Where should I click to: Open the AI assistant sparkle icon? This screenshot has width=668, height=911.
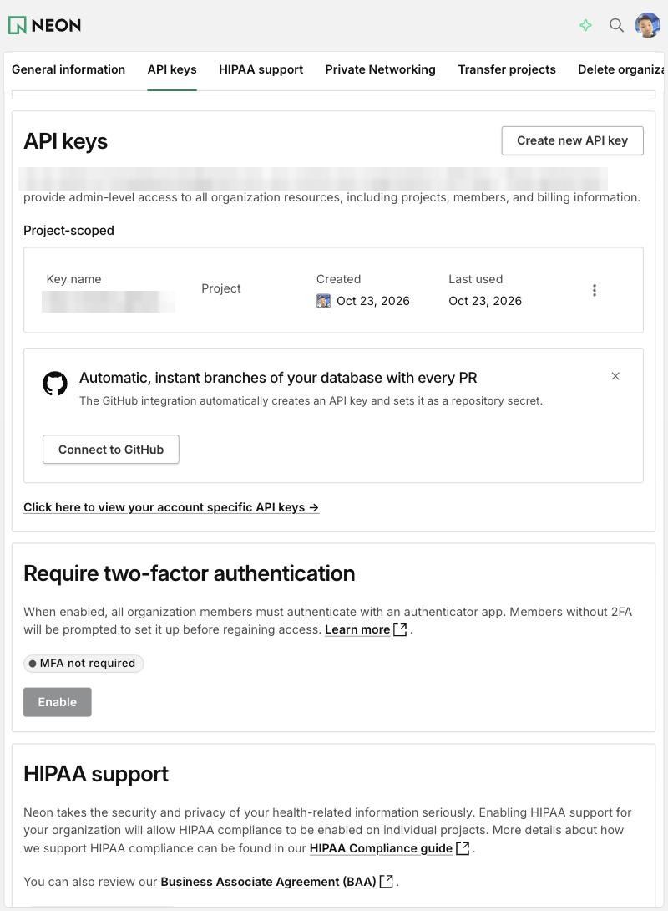tap(585, 25)
